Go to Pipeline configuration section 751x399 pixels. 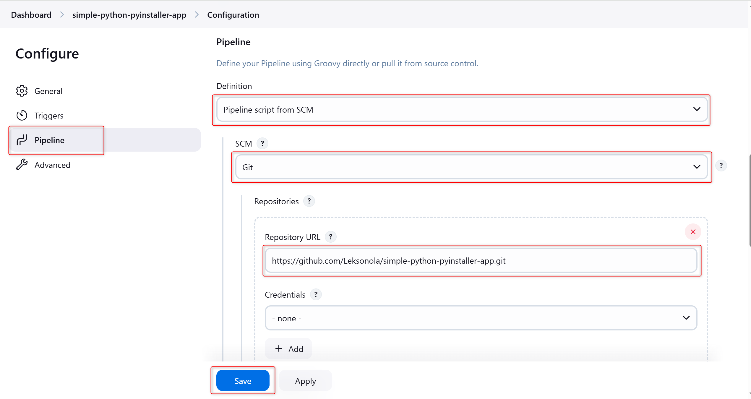tap(105, 140)
